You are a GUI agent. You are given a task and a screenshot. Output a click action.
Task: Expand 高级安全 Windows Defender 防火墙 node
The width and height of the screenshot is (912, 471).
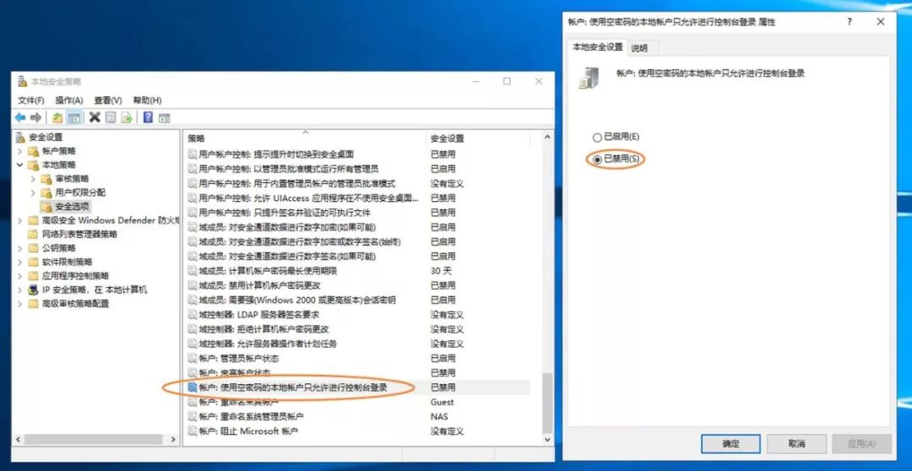click(x=19, y=220)
